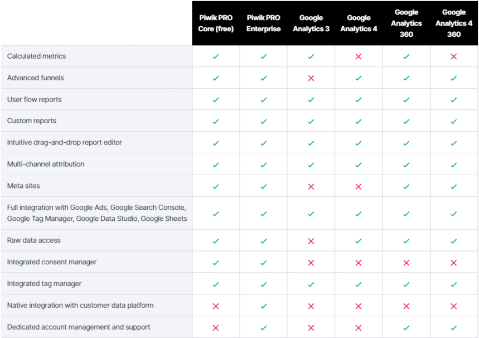Click the Custom reports row label
This screenshot has width=479, height=338.
point(32,121)
